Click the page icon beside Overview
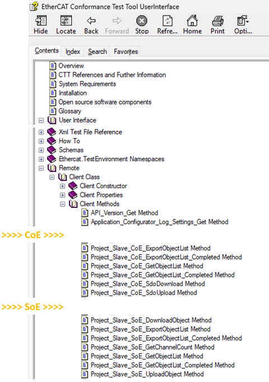The image size is (269, 382). tap(53, 66)
